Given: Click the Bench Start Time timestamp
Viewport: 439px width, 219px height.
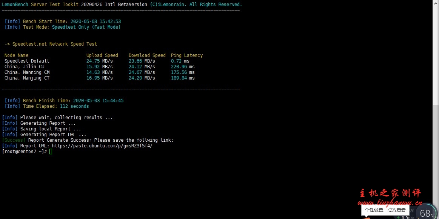Looking at the screenshot, I should 96,21.
